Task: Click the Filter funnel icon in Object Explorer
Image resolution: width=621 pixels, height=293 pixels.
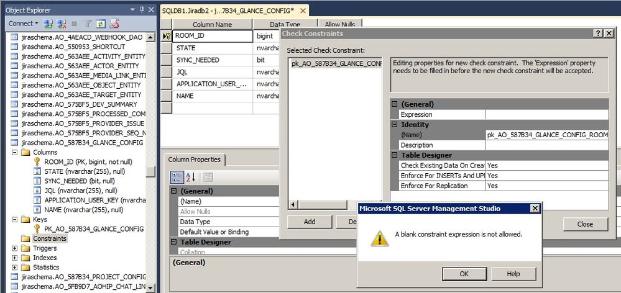Action: click(88, 24)
